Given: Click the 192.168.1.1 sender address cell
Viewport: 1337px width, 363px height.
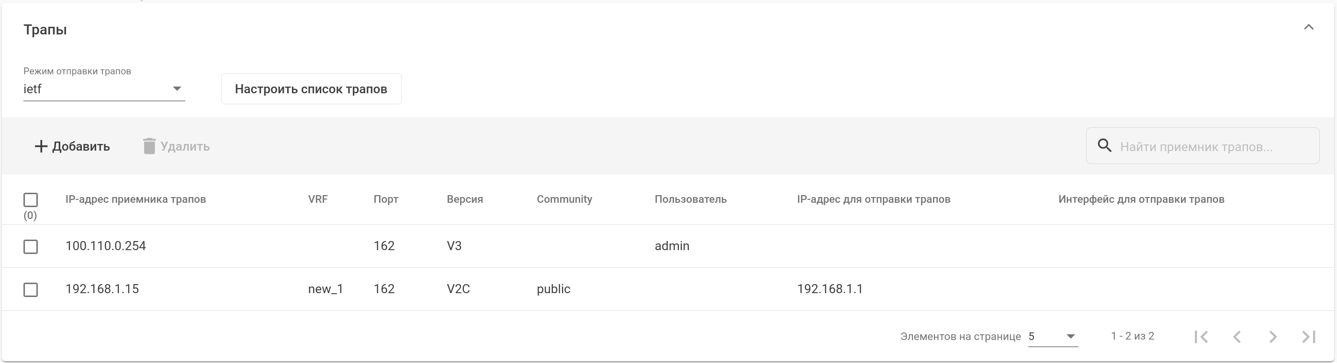Looking at the screenshot, I should (x=830, y=289).
